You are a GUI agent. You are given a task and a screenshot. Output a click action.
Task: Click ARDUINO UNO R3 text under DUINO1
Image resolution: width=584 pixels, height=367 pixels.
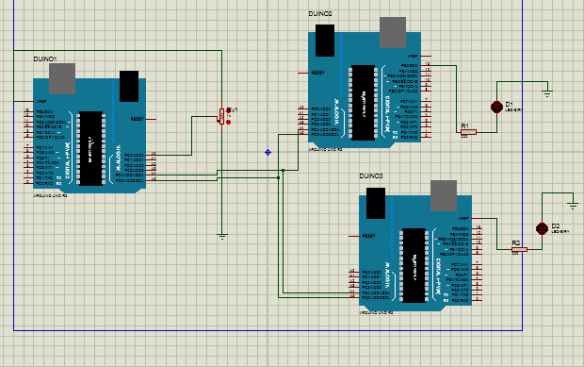coord(50,196)
